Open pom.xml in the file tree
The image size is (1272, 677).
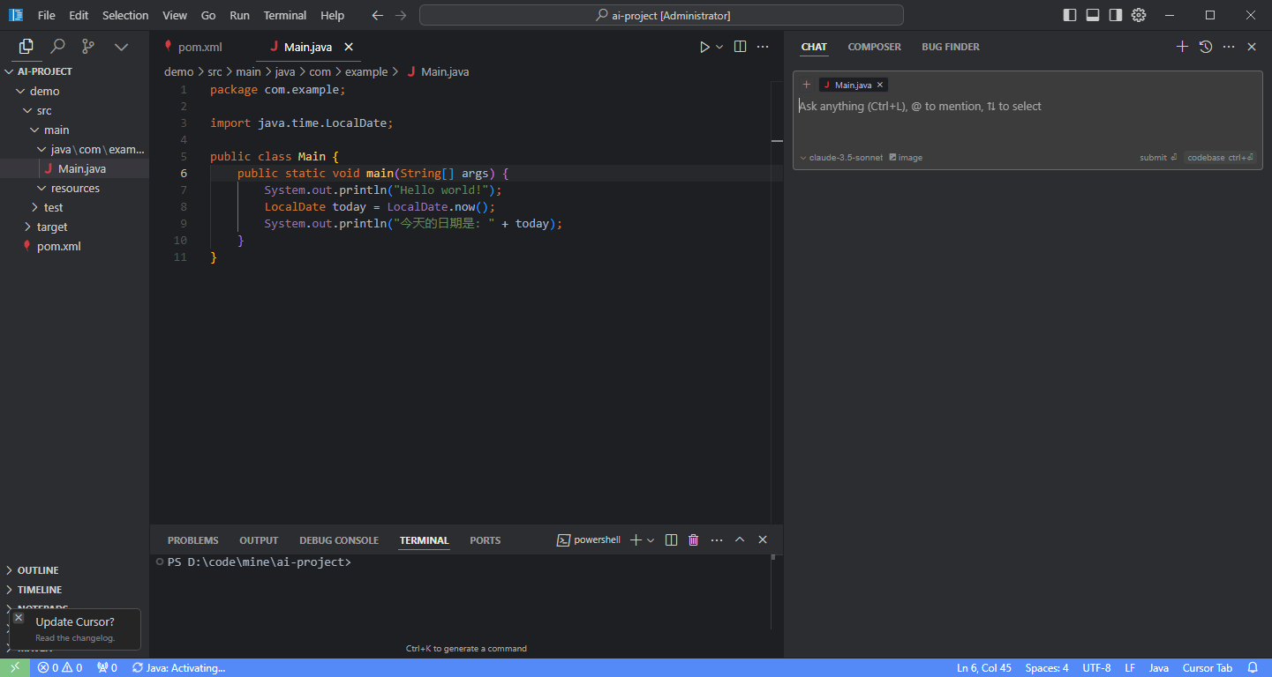[x=74, y=246]
